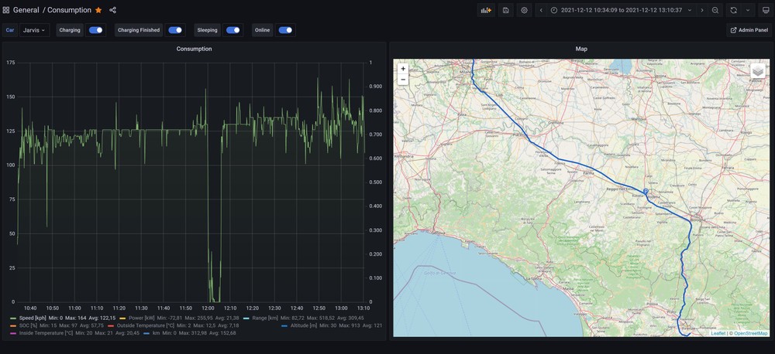Open the Jarvis car dropdown
This screenshot has height=354, width=775.
(x=35, y=30)
